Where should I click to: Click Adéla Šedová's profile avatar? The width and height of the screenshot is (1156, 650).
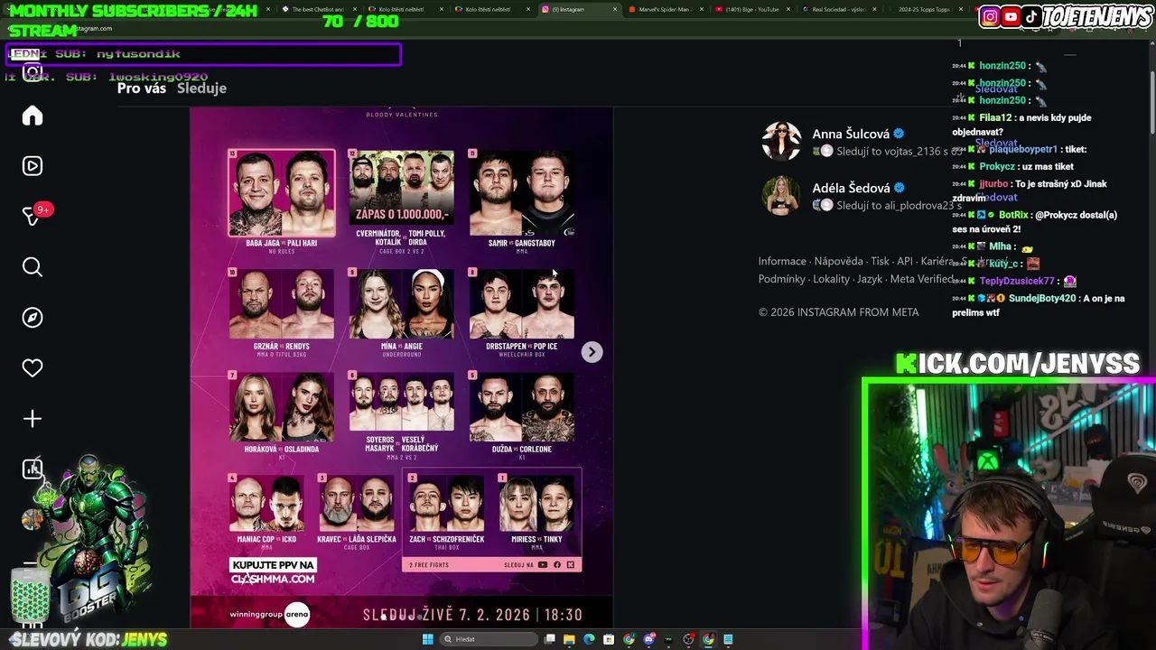click(780, 196)
